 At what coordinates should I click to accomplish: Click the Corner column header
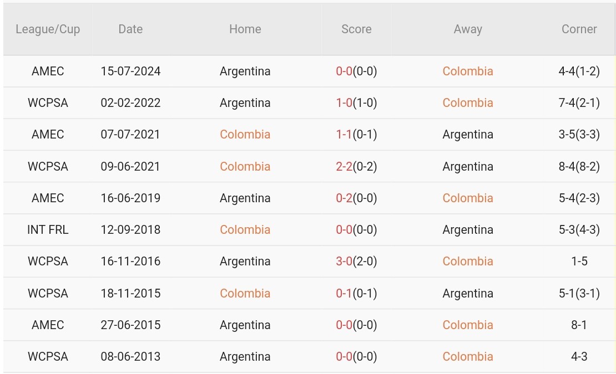point(579,29)
